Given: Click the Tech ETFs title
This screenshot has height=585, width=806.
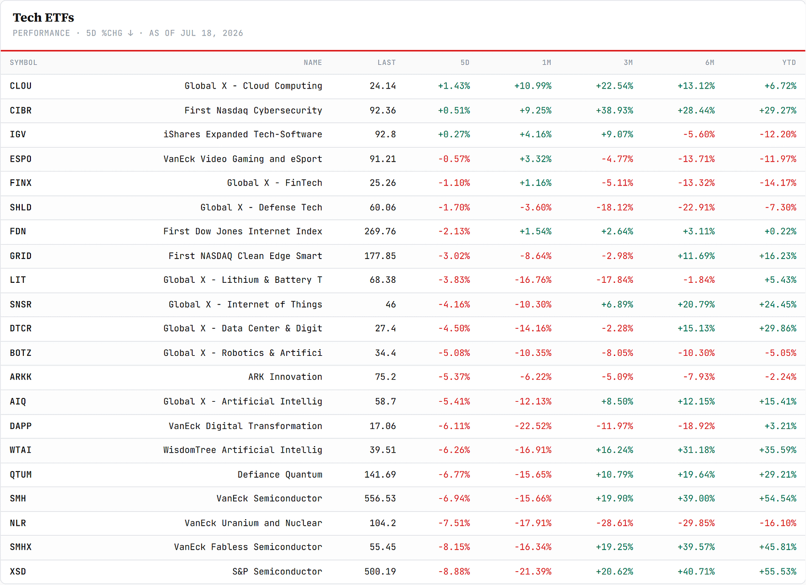Looking at the screenshot, I should [x=43, y=18].
